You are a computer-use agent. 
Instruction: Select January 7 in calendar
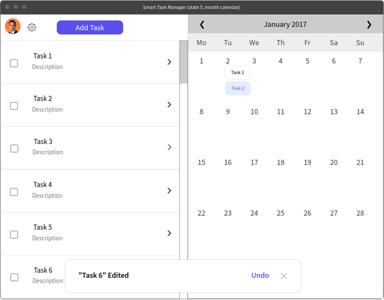coord(360,61)
